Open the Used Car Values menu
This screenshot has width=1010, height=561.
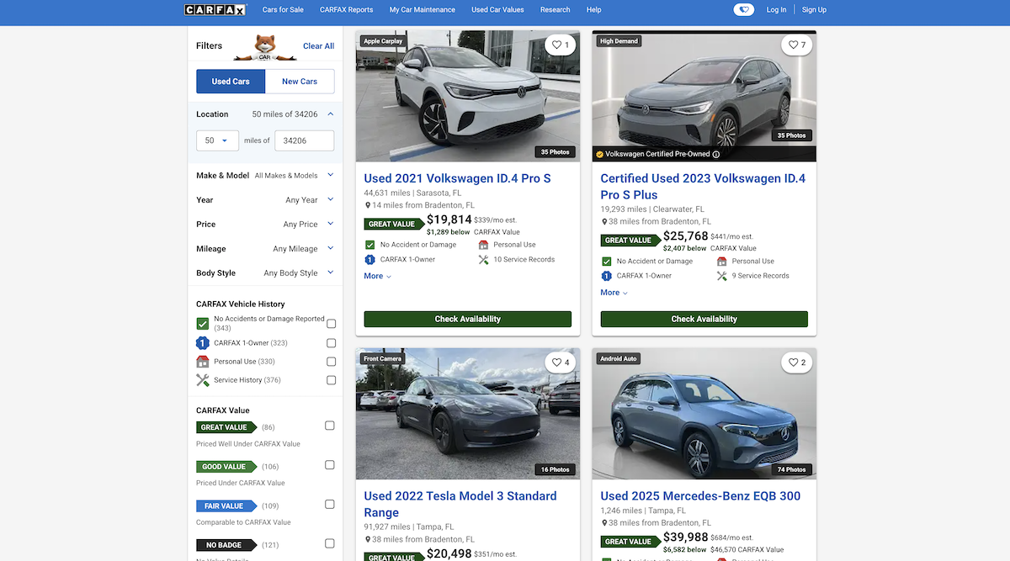coord(497,10)
